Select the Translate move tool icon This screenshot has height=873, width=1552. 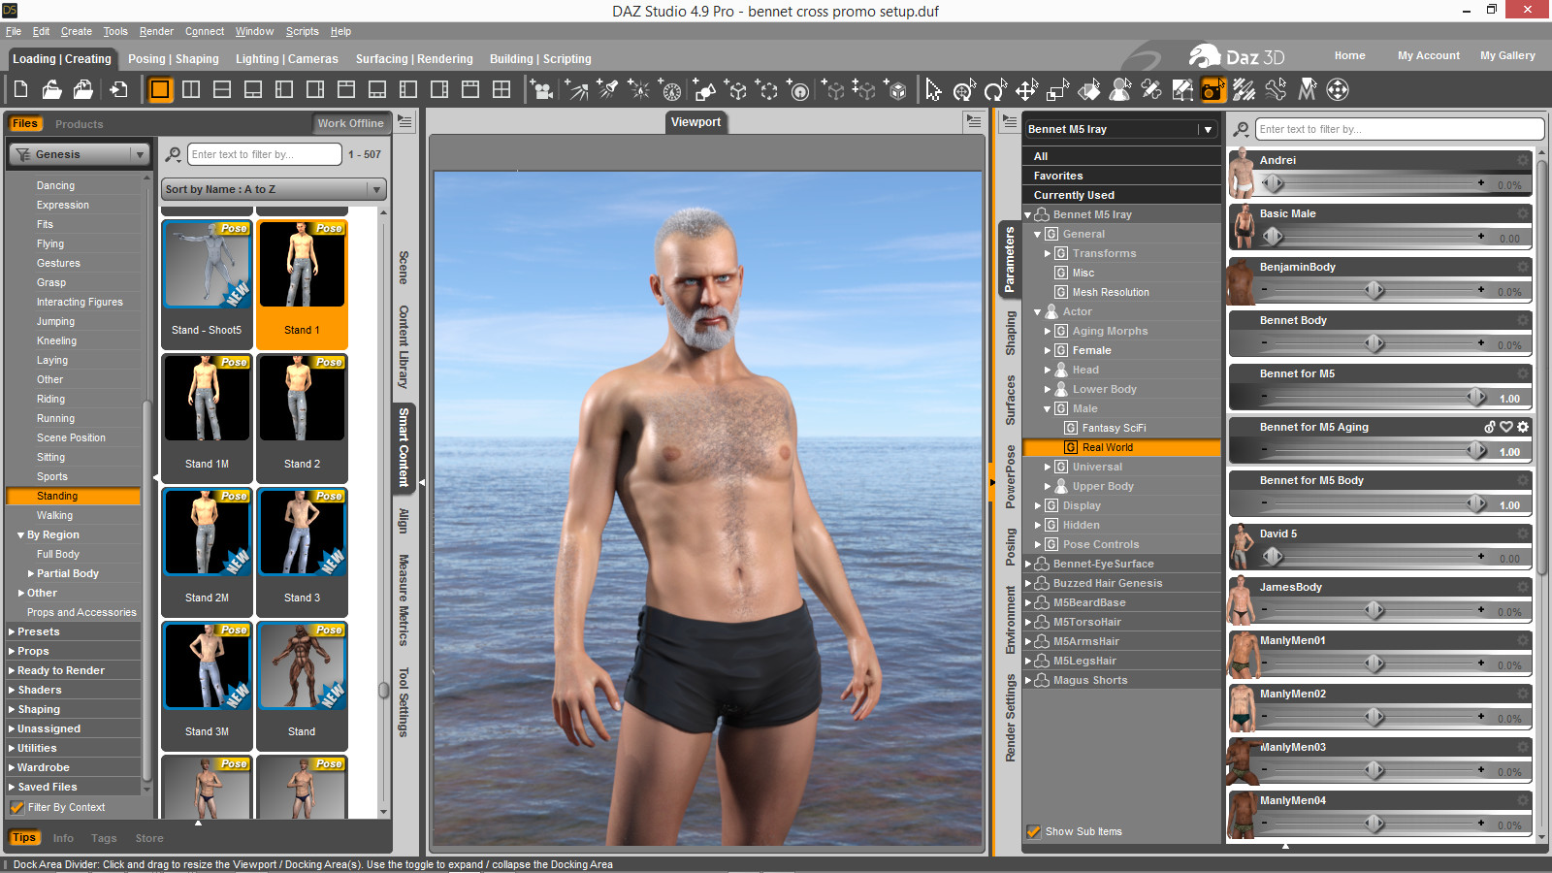1026,90
